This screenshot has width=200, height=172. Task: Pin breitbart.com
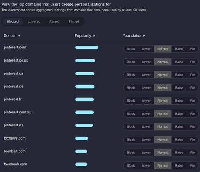click(192, 153)
